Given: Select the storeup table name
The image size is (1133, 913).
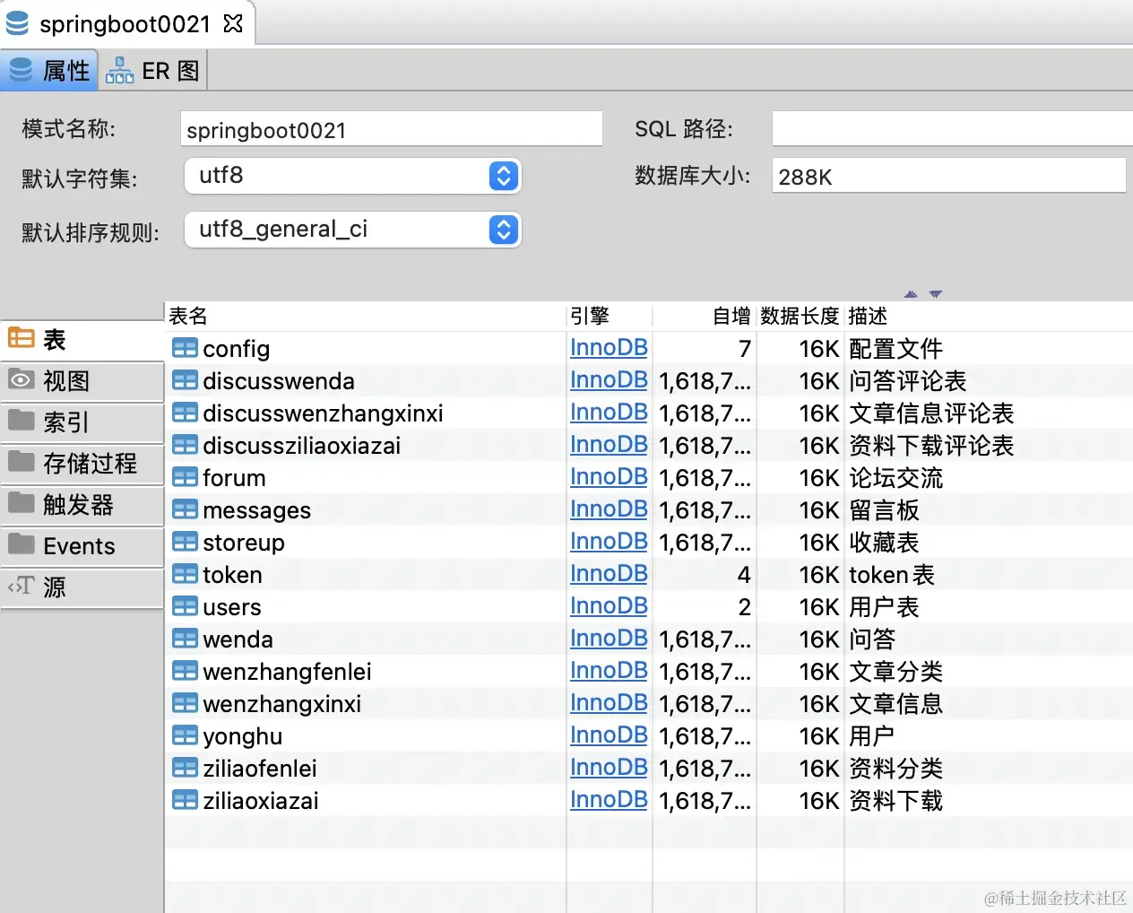Looking at the screenshot, I should 244,543.
